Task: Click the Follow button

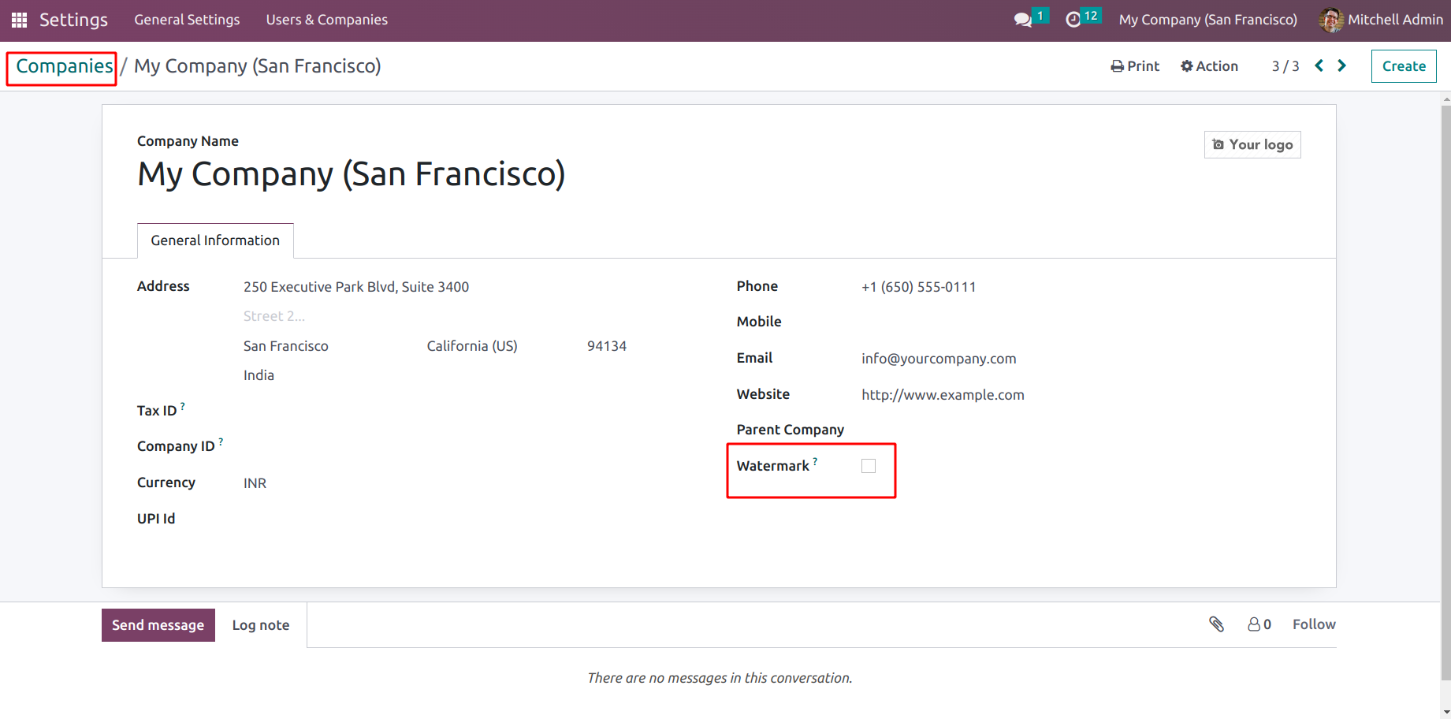Action: click(x=1314, y=624)
